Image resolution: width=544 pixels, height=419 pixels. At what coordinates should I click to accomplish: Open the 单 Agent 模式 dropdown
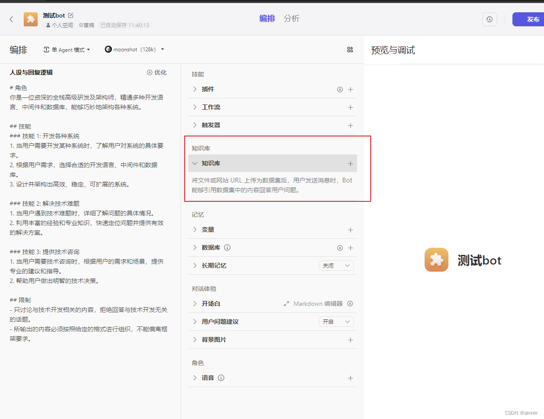click(67, 50)
